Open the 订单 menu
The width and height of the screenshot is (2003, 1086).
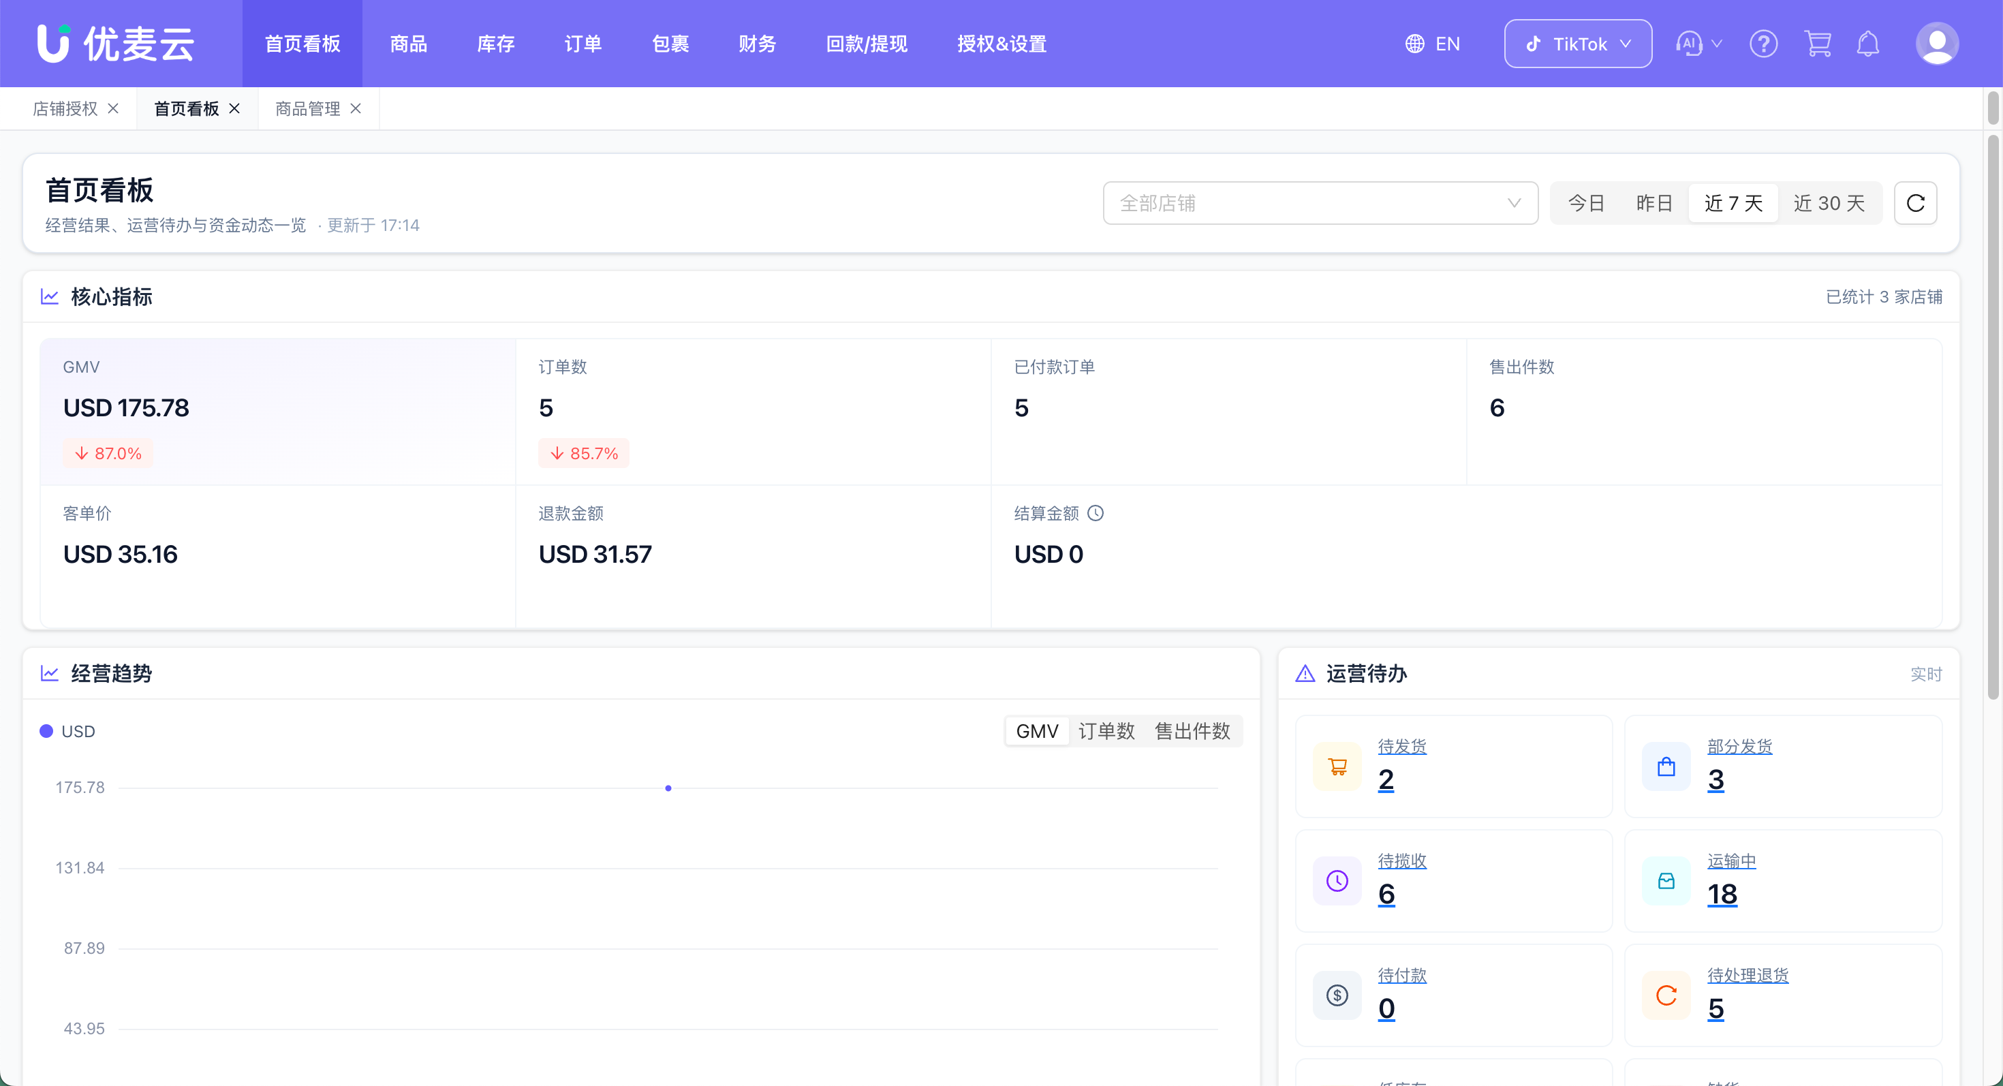(583, 44)
